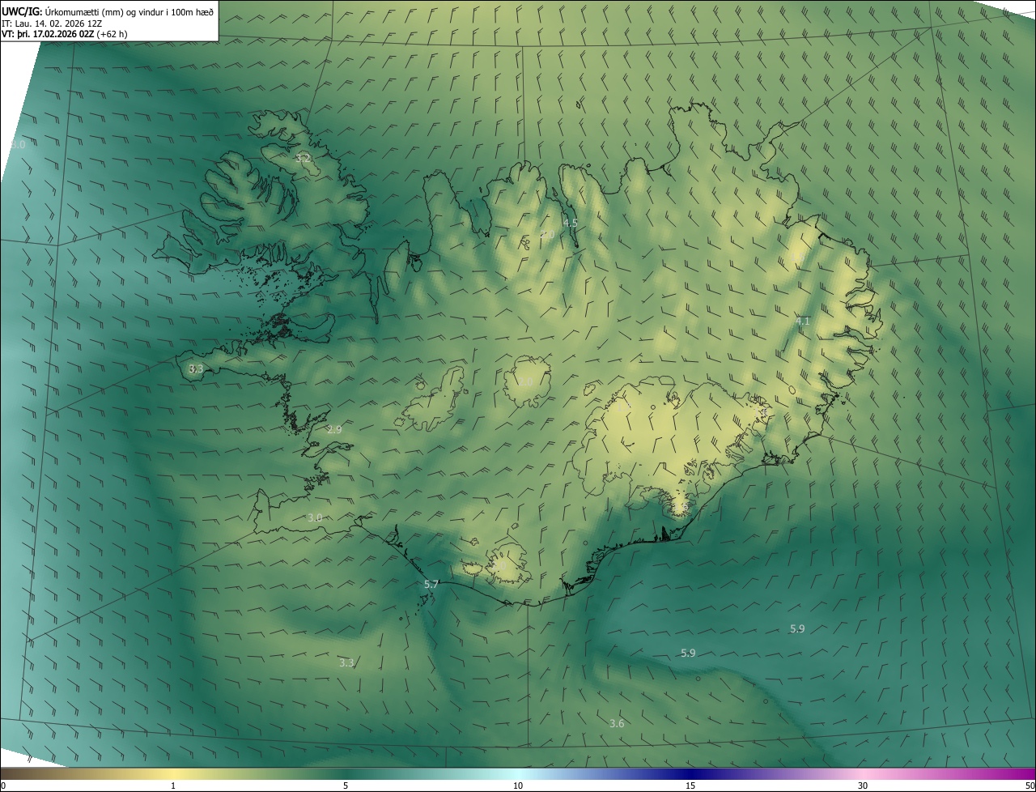Click the 0 tick on the color scale
This screenshot has height=792, width=1036.
[x=3, y=786]
